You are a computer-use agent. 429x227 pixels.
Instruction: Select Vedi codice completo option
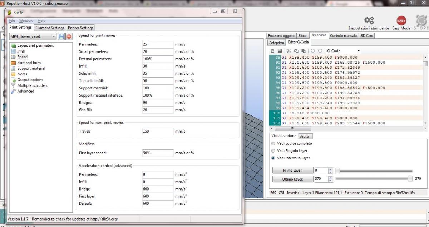tap(273, 143)
